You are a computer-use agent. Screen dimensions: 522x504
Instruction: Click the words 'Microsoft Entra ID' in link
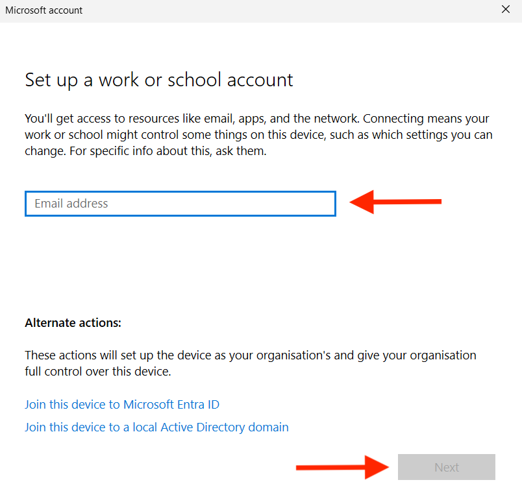click(171, 404)
